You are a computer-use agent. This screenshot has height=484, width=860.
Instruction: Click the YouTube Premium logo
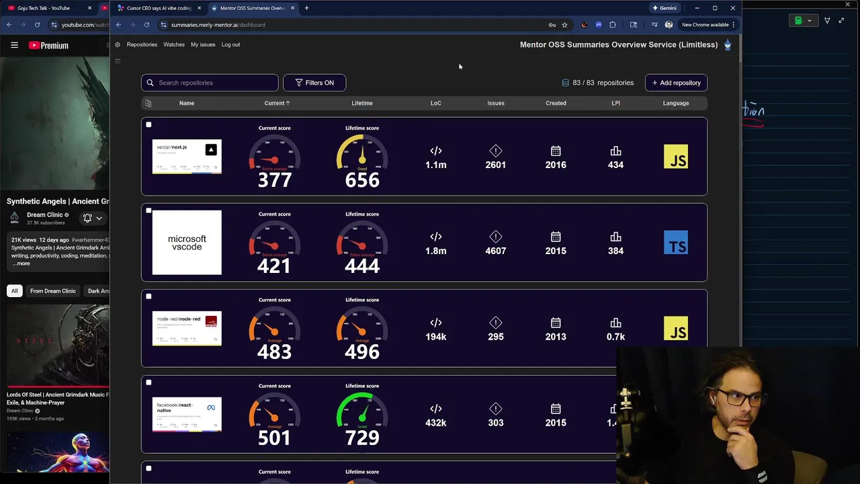pyautogui.click(x=48, y=45)
